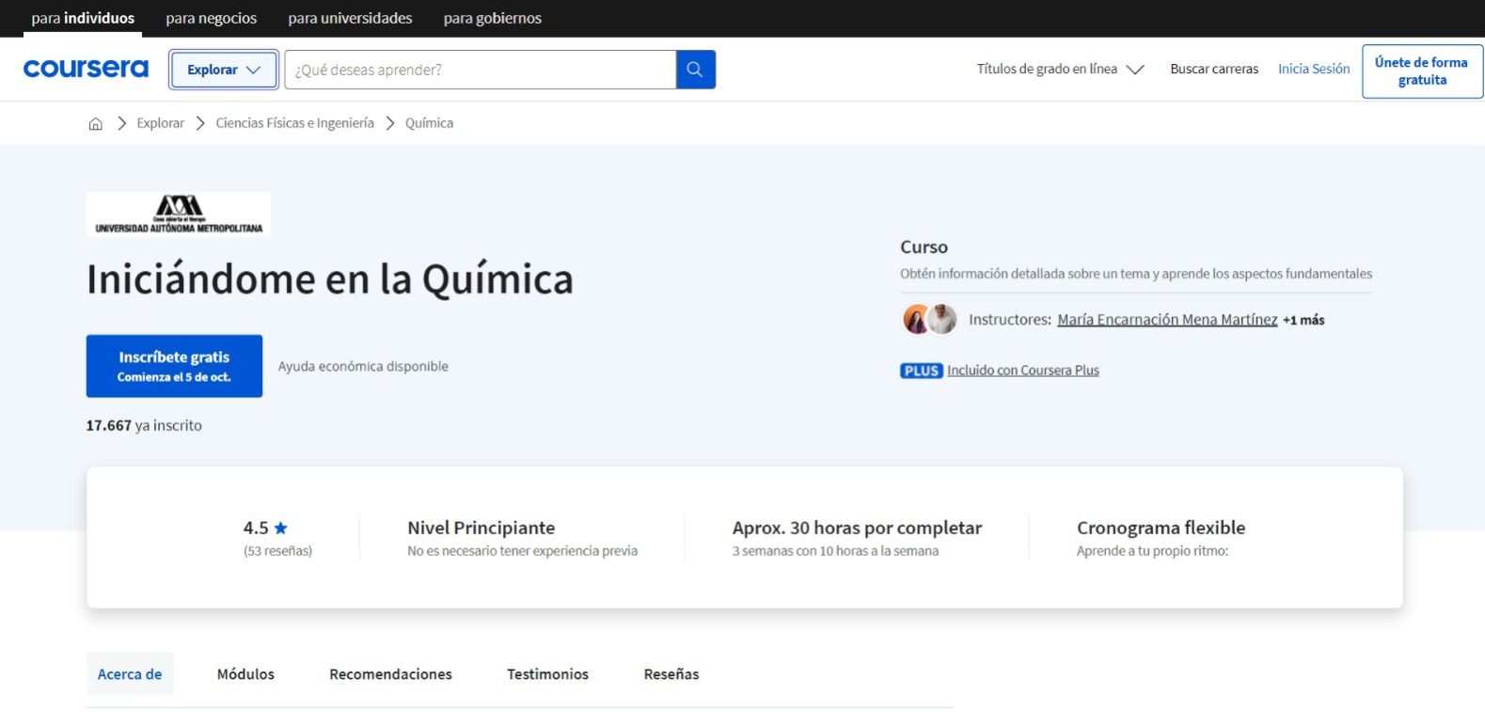Image resolution: width=1485 pixels, height=712 pixels.
Task: Go to Ciencias Físicas e Ingeniería breadcrumb
Action: click(x=294, y=123)
